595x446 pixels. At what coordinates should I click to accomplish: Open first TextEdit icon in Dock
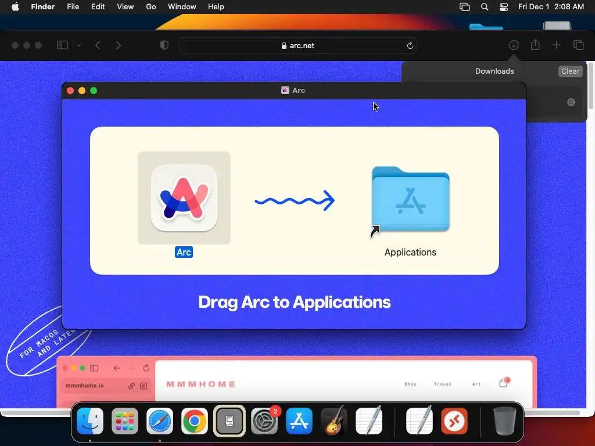[369, 420]
